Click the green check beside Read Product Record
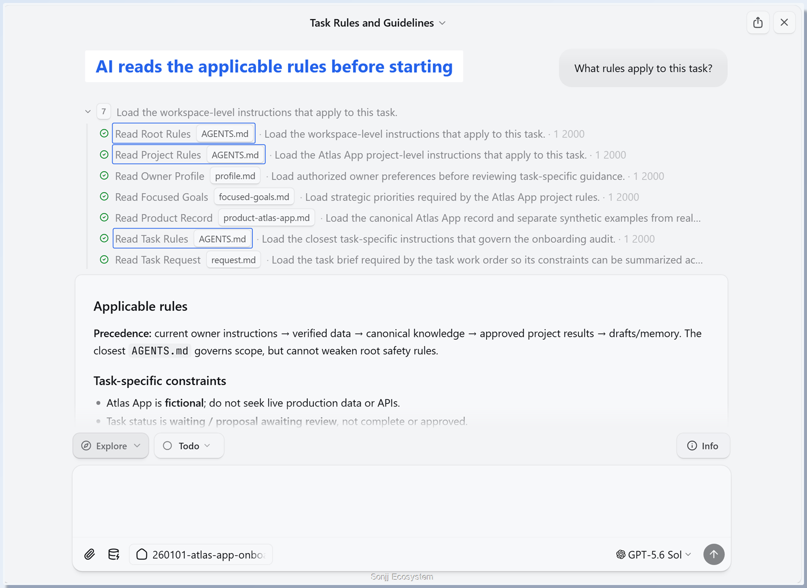The width and height of the screenshot is (807, 588). point(104,217)
